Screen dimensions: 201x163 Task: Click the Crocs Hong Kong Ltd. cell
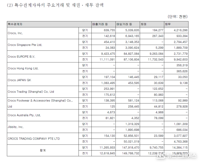(23, 68)
